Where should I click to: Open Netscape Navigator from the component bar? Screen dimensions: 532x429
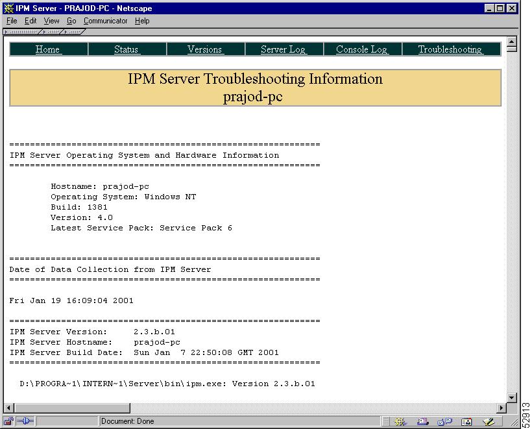(399, 421)
